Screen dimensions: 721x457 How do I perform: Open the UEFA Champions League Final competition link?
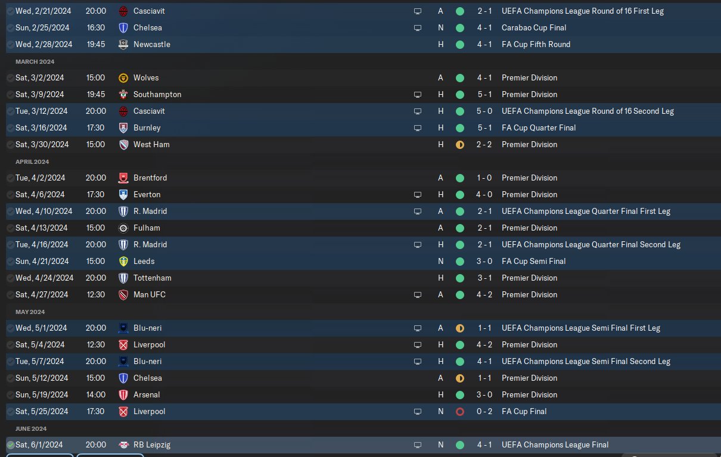point(555,444)
